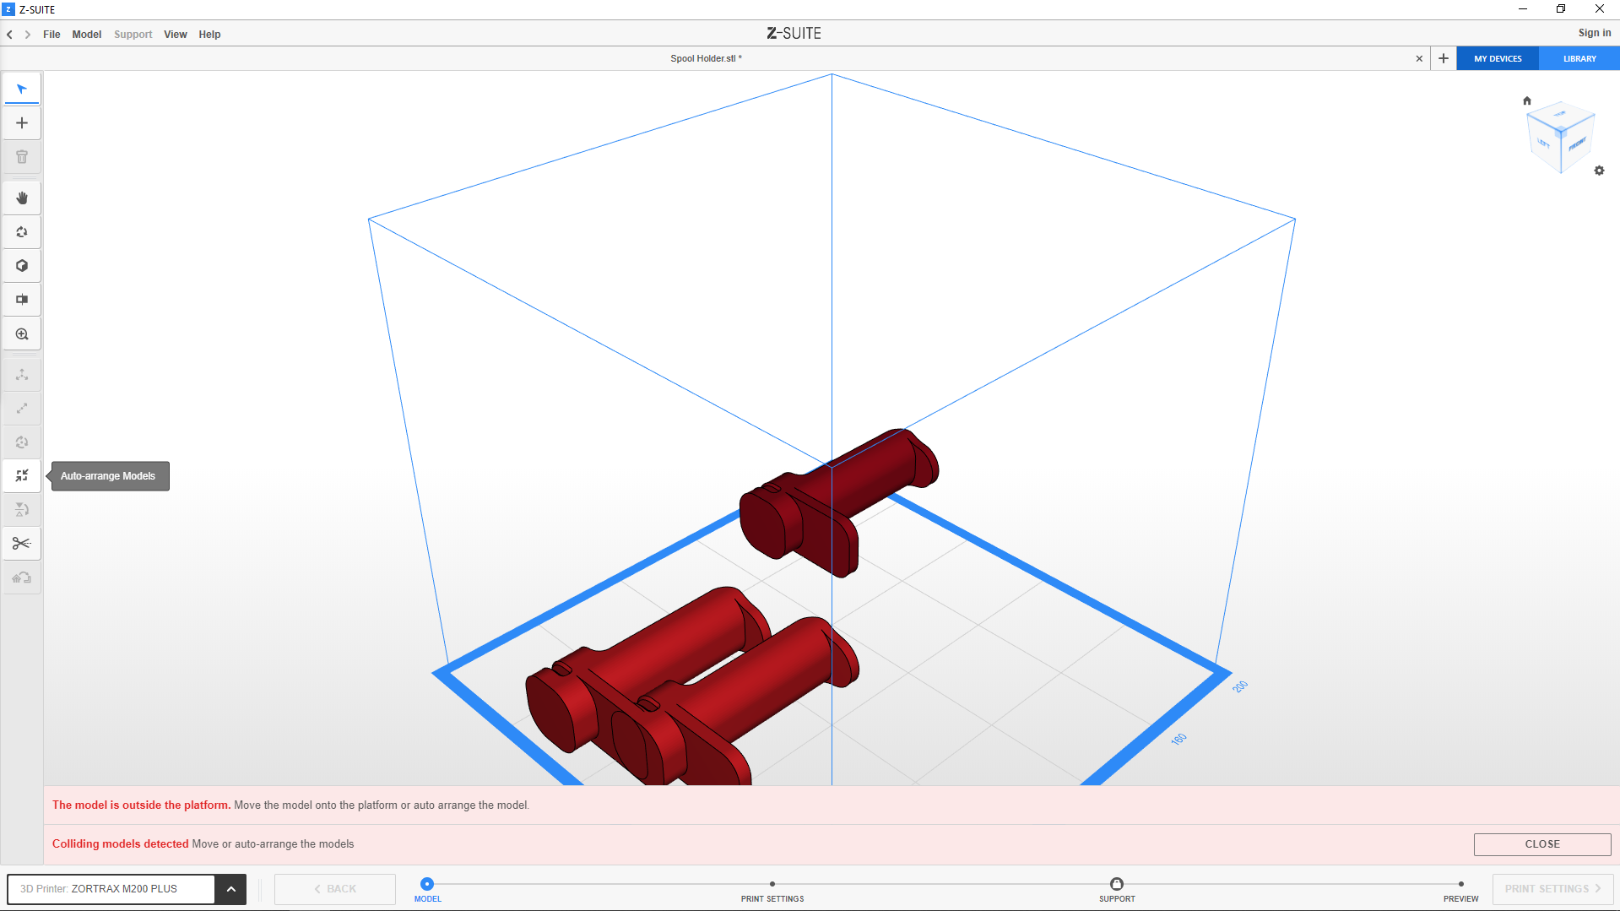
Task: Open the View menu
Action: 175,35
